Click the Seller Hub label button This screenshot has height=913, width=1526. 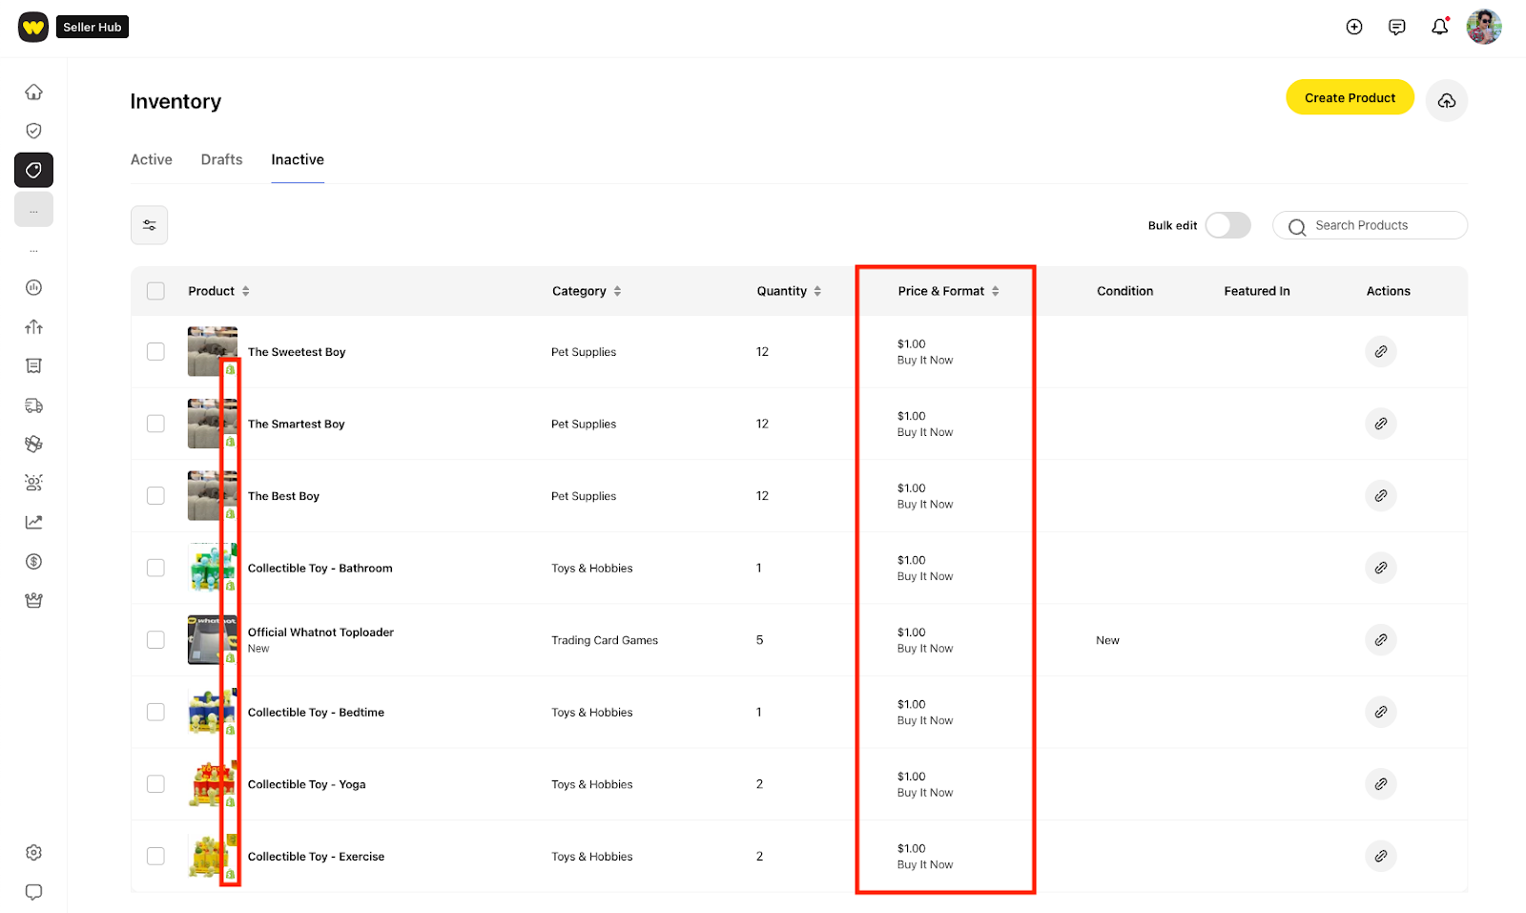93,27
